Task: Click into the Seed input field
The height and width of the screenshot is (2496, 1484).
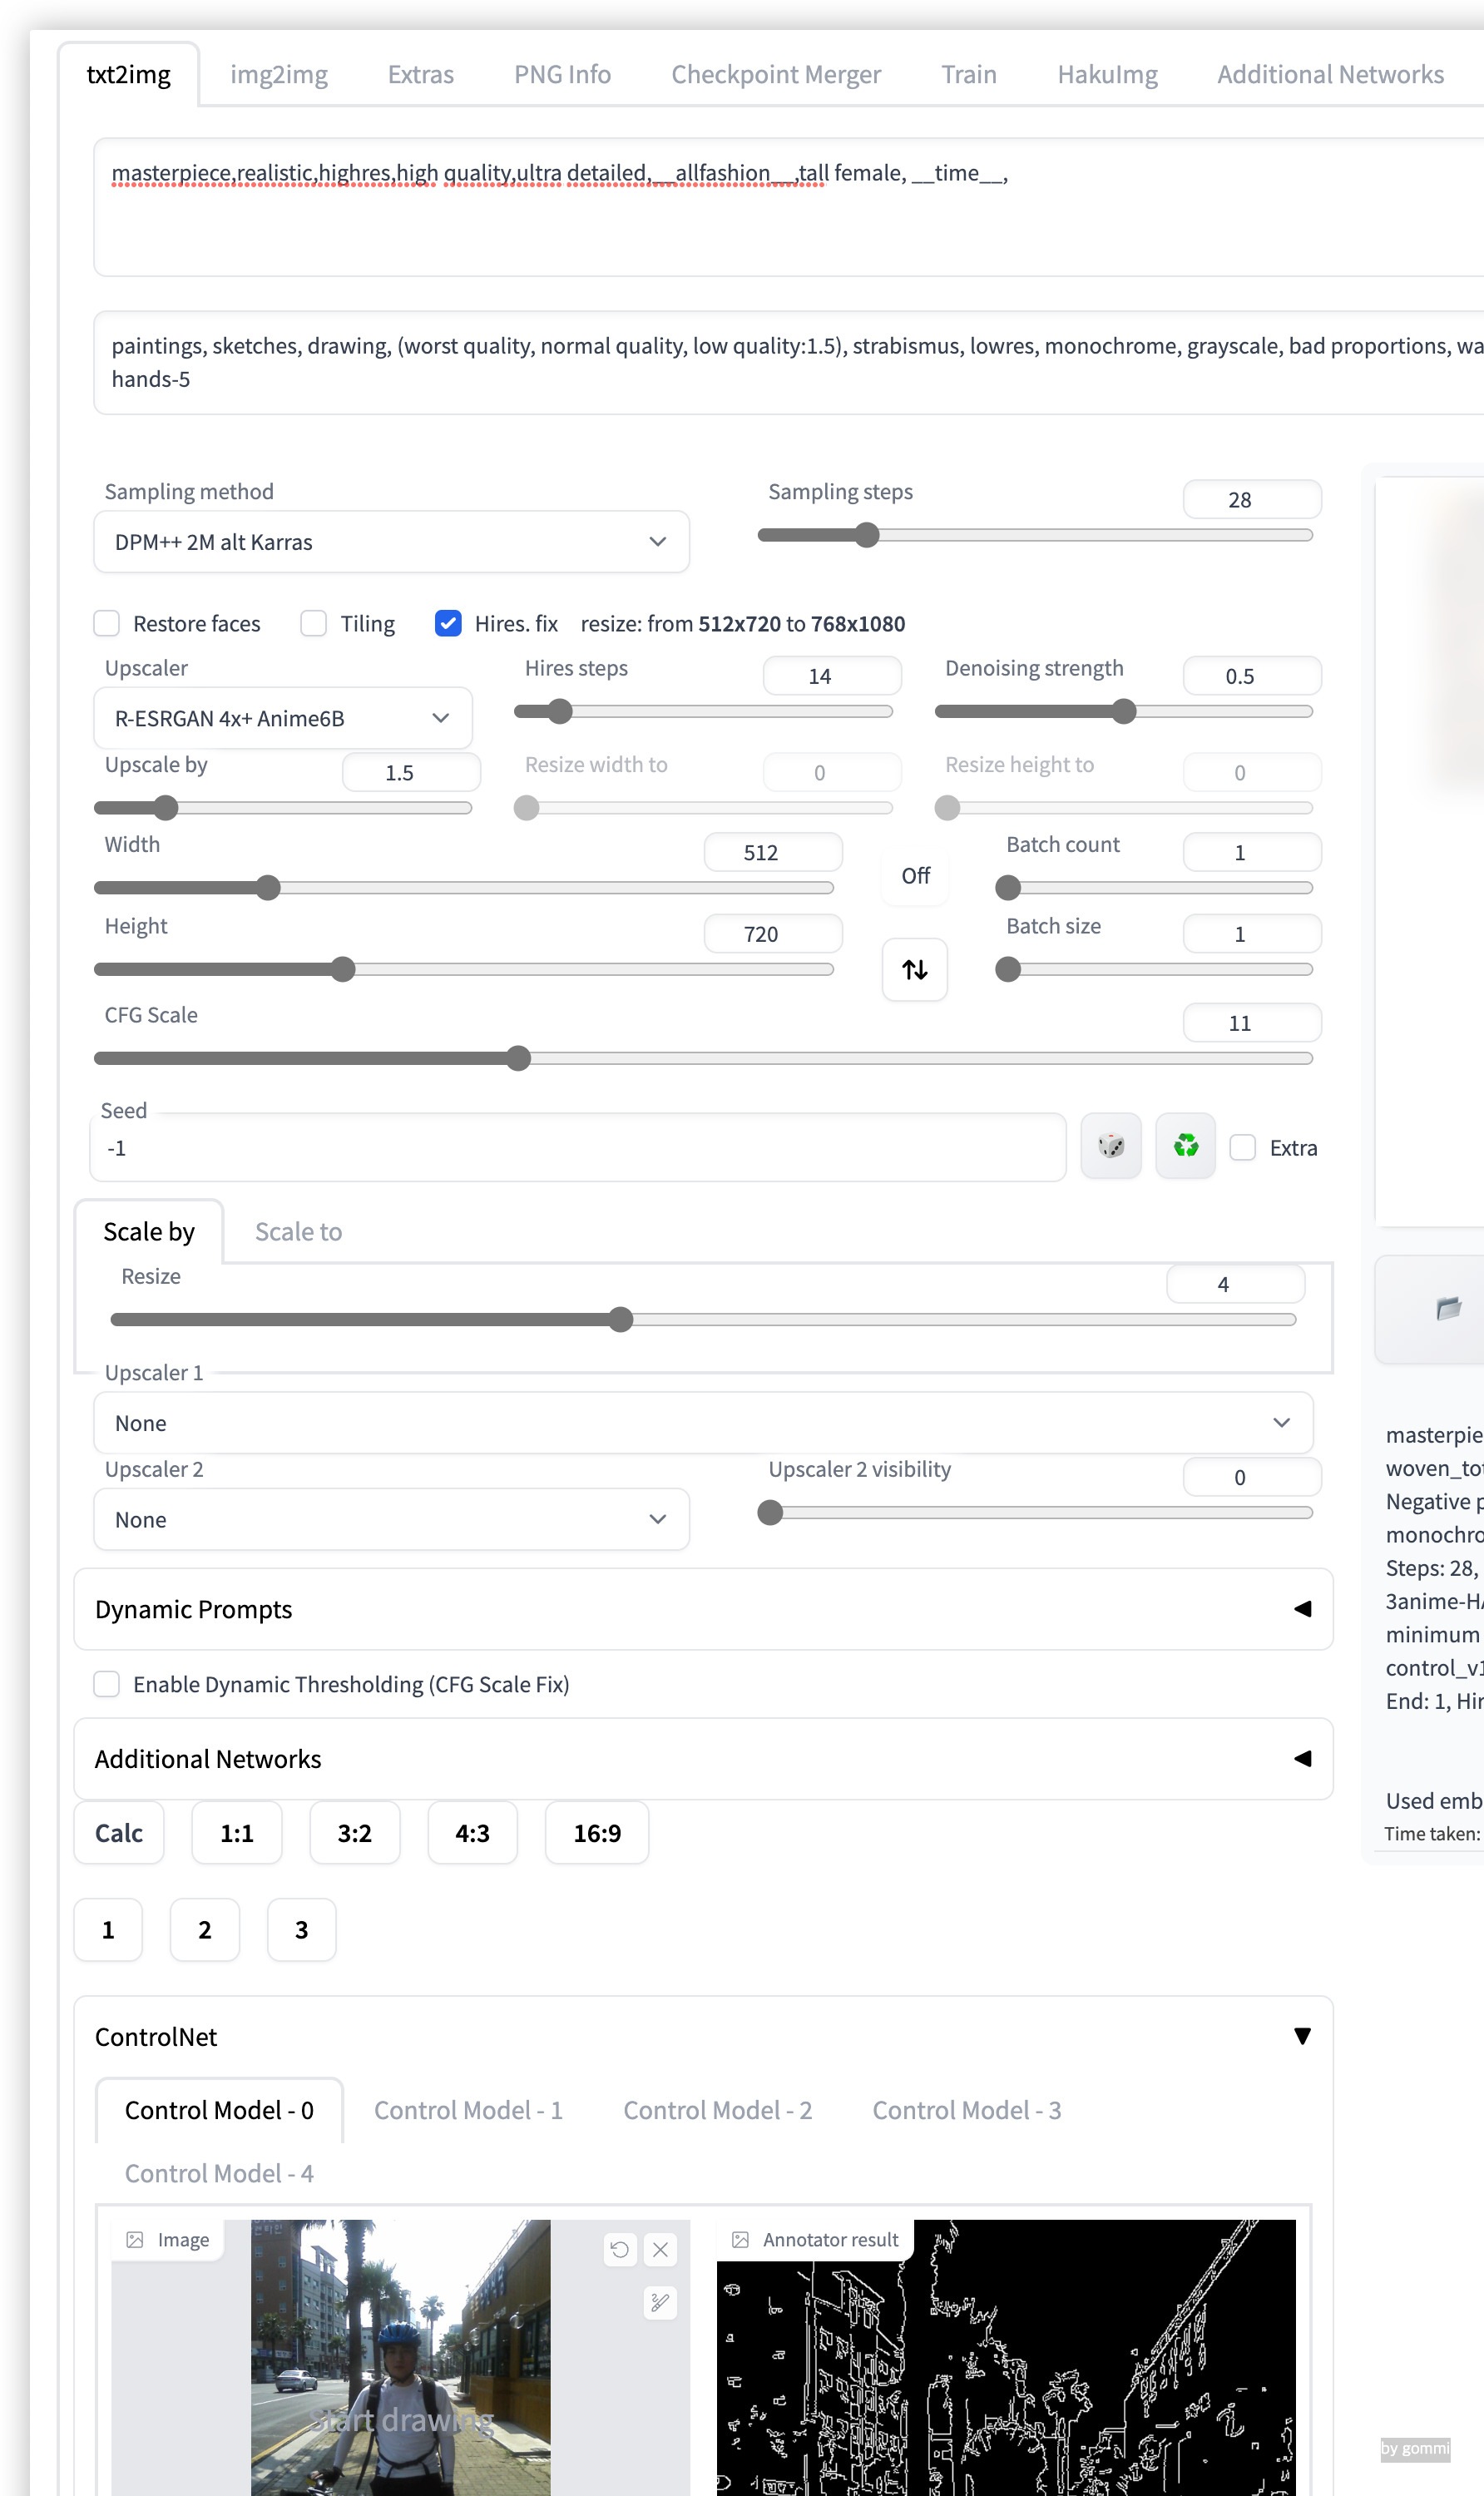Action: (x=578, y=1148)
